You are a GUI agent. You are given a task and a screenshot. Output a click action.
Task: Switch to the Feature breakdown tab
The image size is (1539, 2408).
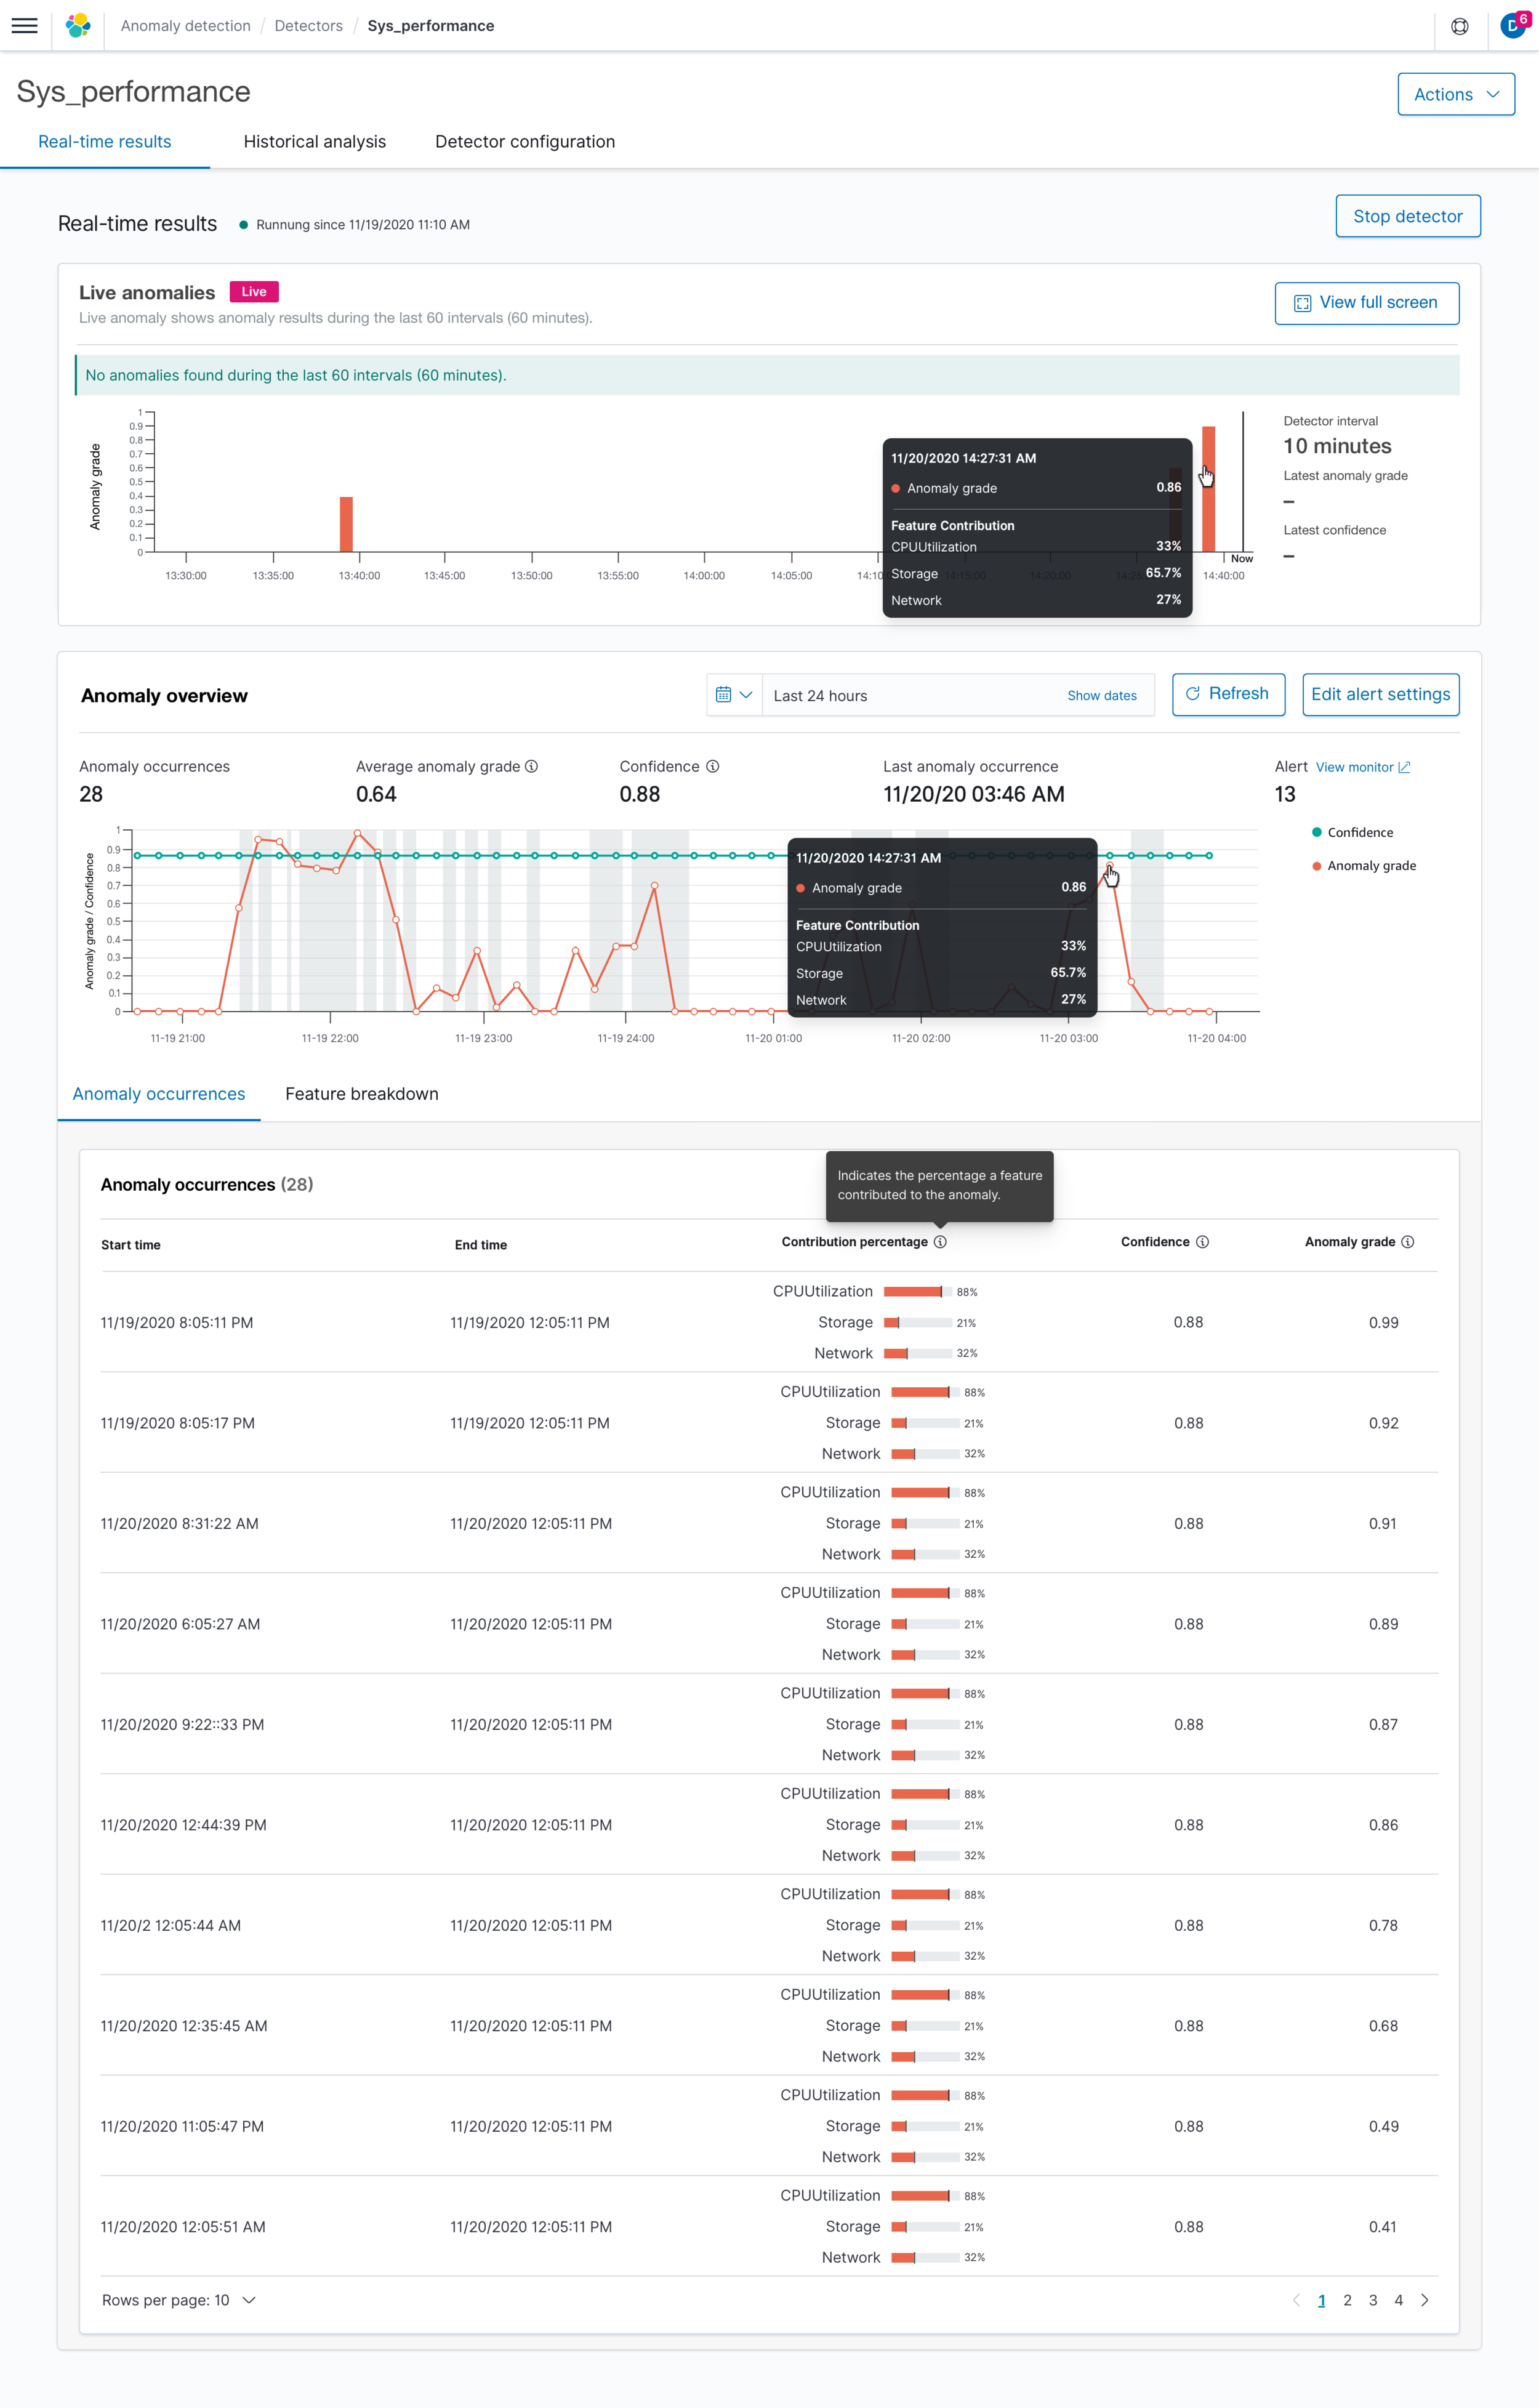coord(362,1093)
